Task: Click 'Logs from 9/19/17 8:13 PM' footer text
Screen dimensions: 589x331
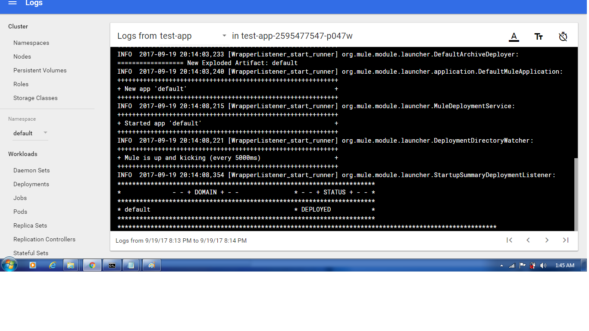Action: (181, 240)
